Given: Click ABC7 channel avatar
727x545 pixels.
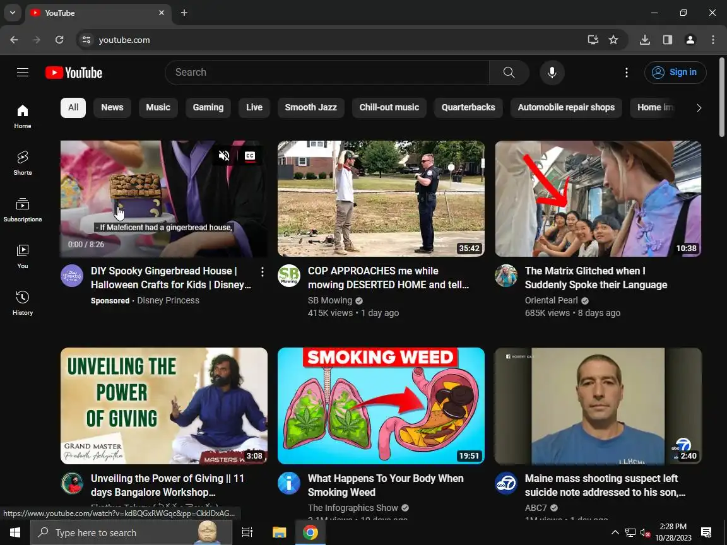Looking at the screenshot, I should pos(506,483).
